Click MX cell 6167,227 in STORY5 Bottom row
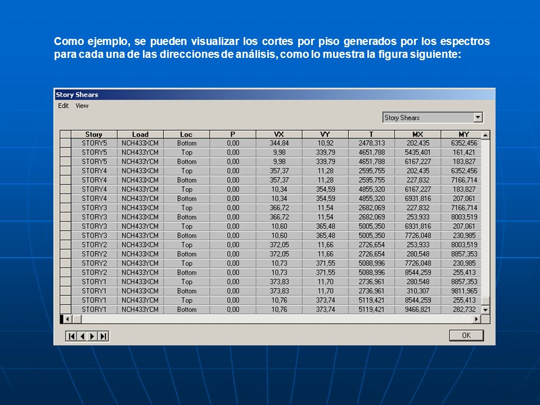 (418, 161)
